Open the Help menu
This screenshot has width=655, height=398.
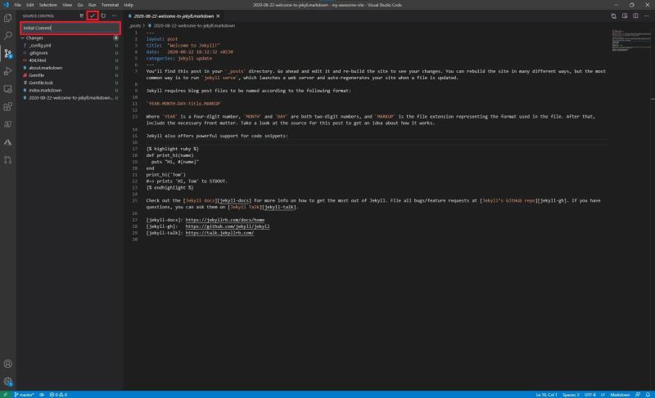pos(129,5)
